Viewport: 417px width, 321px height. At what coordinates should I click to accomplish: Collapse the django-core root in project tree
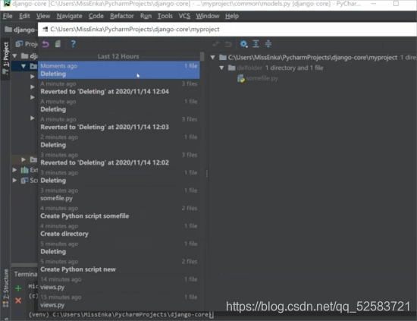[14, 56]
